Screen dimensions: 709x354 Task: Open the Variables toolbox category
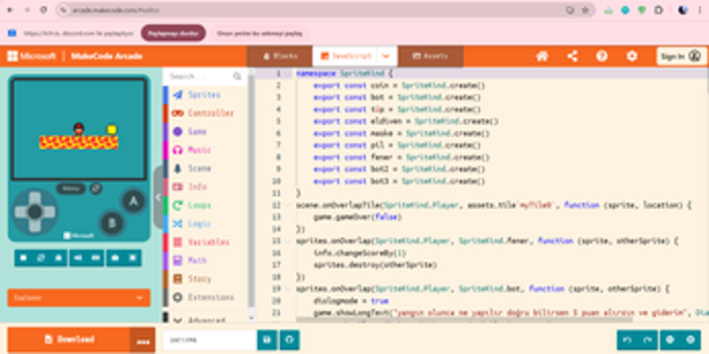coord(205,242)
